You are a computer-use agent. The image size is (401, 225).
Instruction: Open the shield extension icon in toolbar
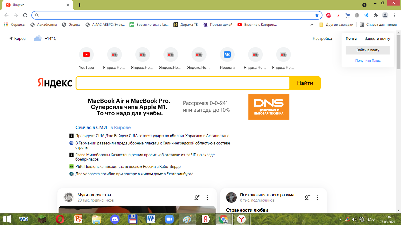coord(357,15)
